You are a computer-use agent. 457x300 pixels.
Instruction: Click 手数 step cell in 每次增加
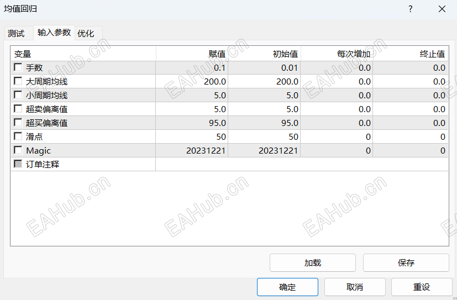pos(337,67)
